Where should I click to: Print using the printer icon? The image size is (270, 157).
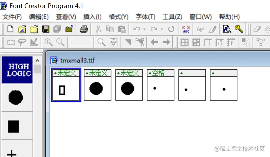[84, 29]
